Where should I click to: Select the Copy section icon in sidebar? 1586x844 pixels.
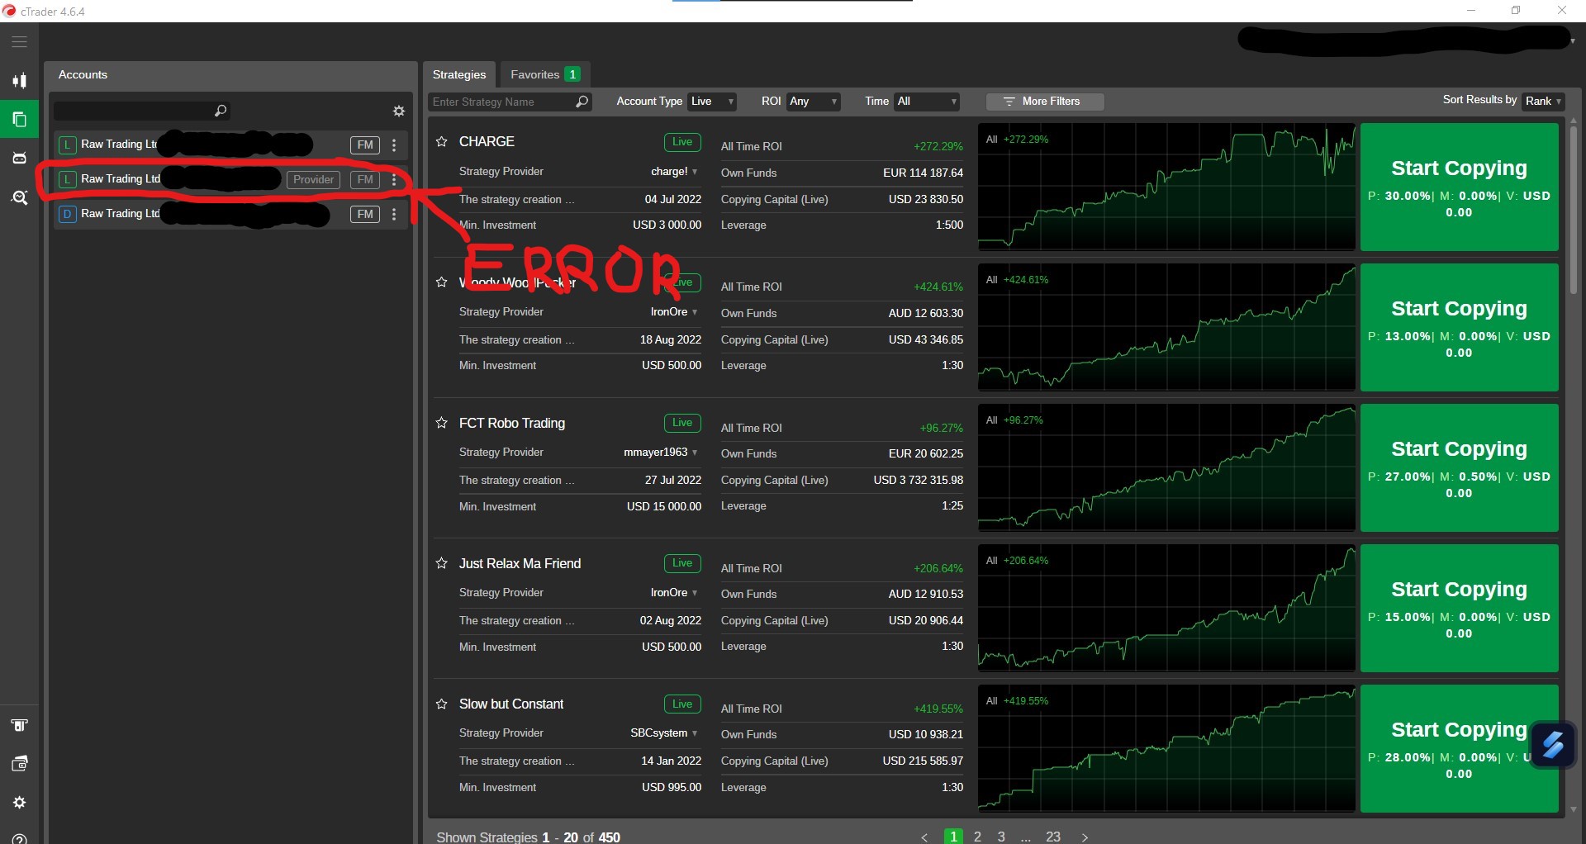(x=19, y=120)
